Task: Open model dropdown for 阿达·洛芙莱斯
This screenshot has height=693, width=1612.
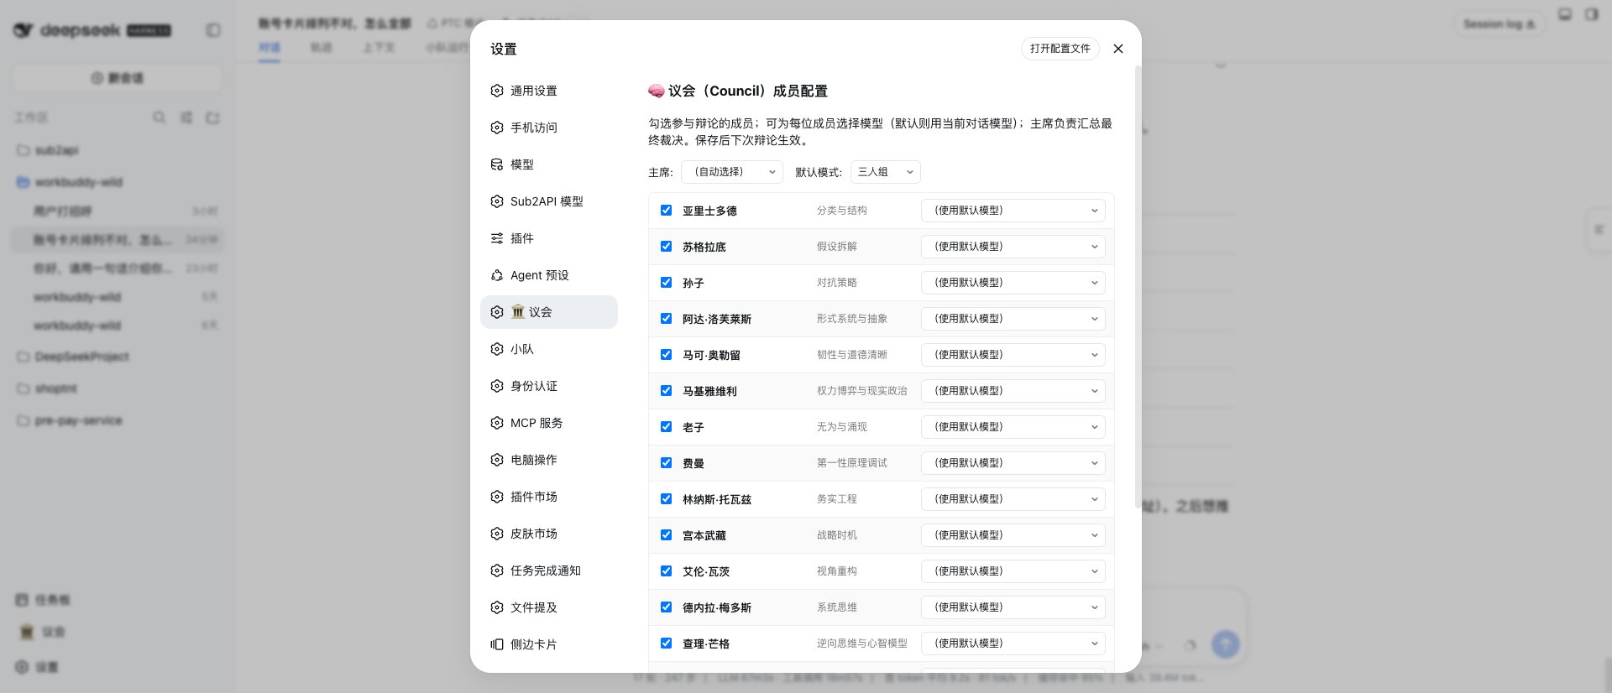Action: pyautogui.click(x=1013, y=319)
